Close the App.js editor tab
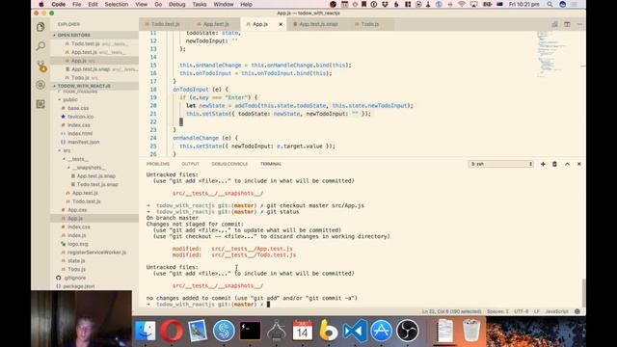The image size is (617, 347). click(x=281, y=24)
